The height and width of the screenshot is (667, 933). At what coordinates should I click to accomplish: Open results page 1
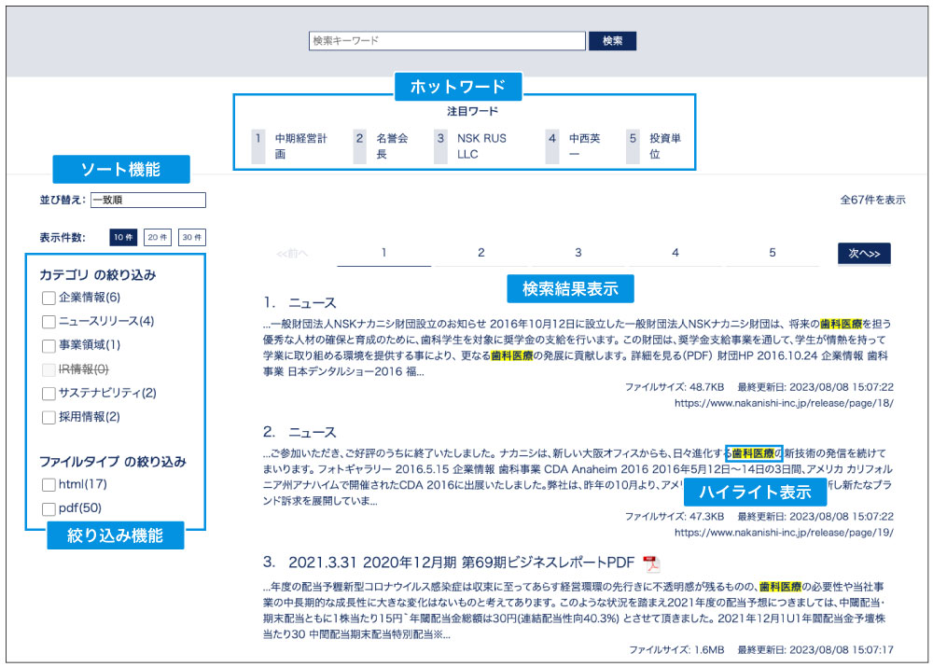click(x=383, y=253)
